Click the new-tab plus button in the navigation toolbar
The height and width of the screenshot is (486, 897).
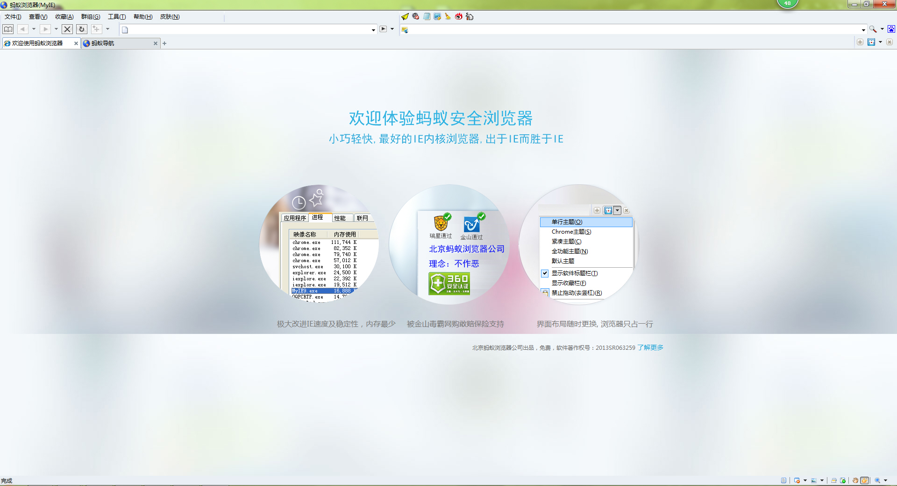coord(96,29)
